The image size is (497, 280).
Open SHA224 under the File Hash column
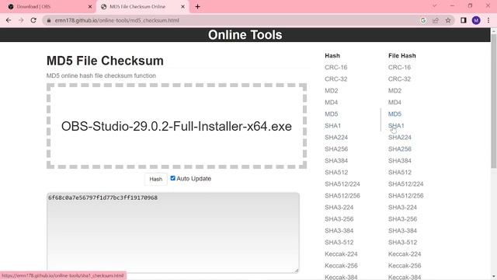pyautogui.click(x=400, y=138)
